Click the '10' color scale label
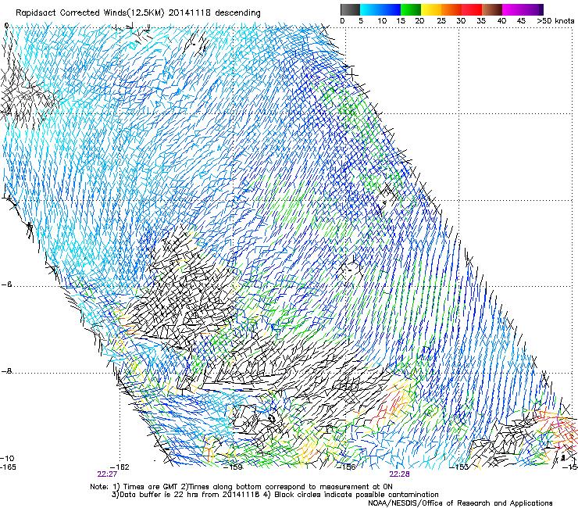The image size is (578, 508). pos(382,21)
